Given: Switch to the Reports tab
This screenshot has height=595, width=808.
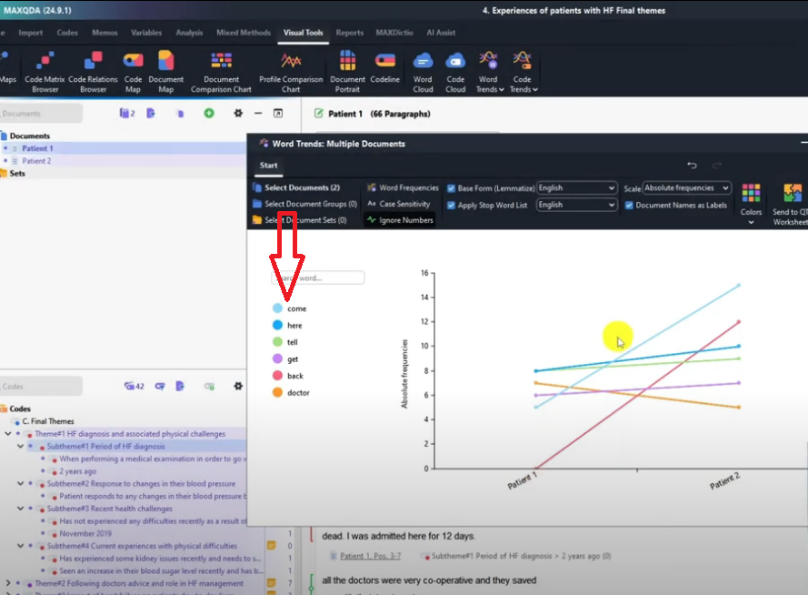Looking at the screenshot, I should 349,33.
